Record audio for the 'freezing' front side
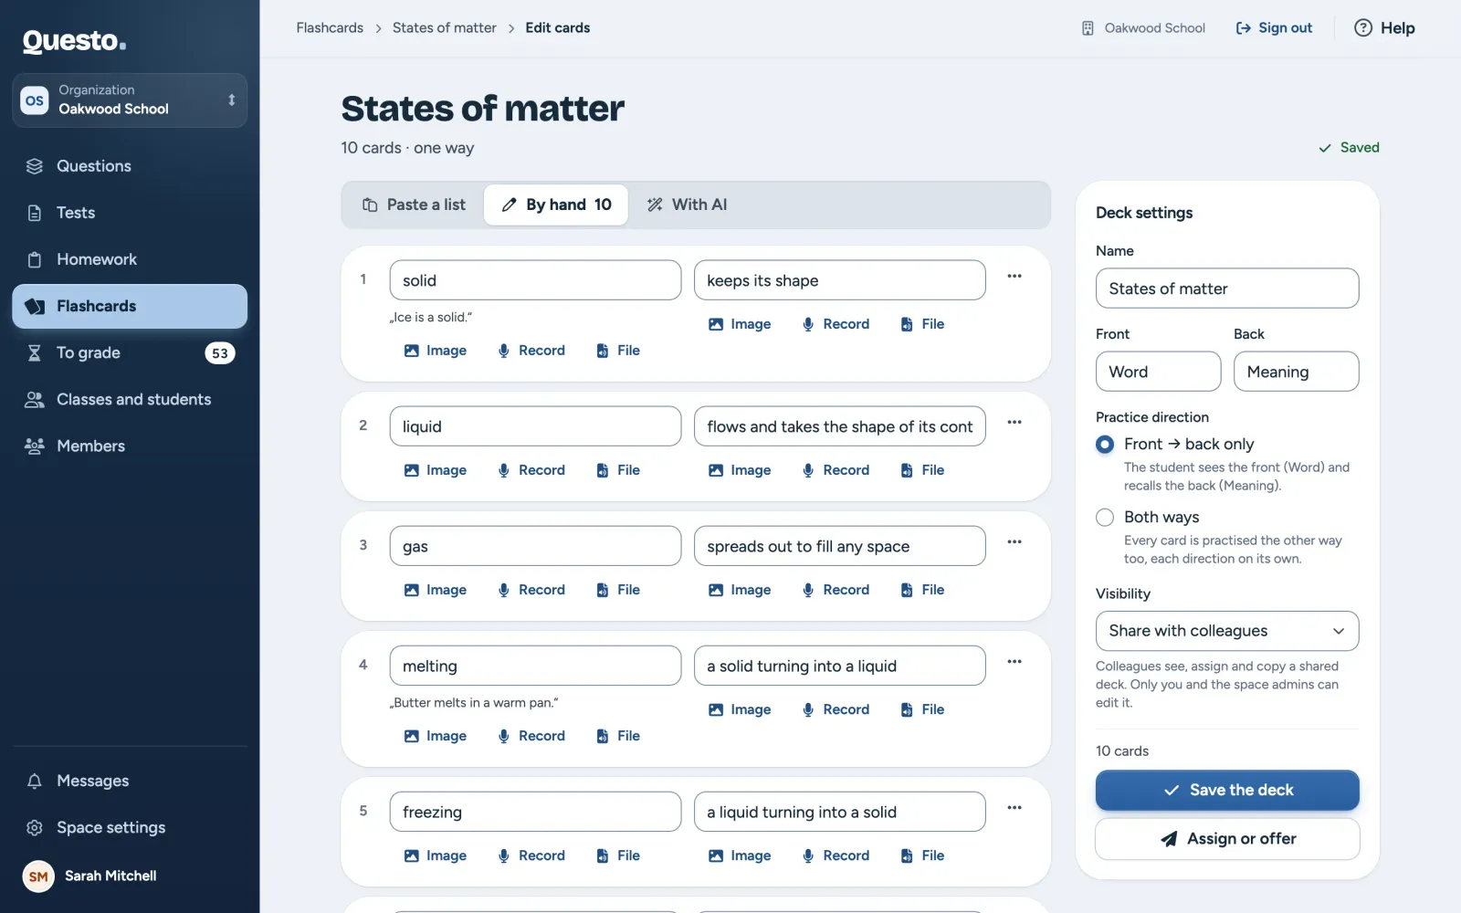1461x913 pixels. 531,855
